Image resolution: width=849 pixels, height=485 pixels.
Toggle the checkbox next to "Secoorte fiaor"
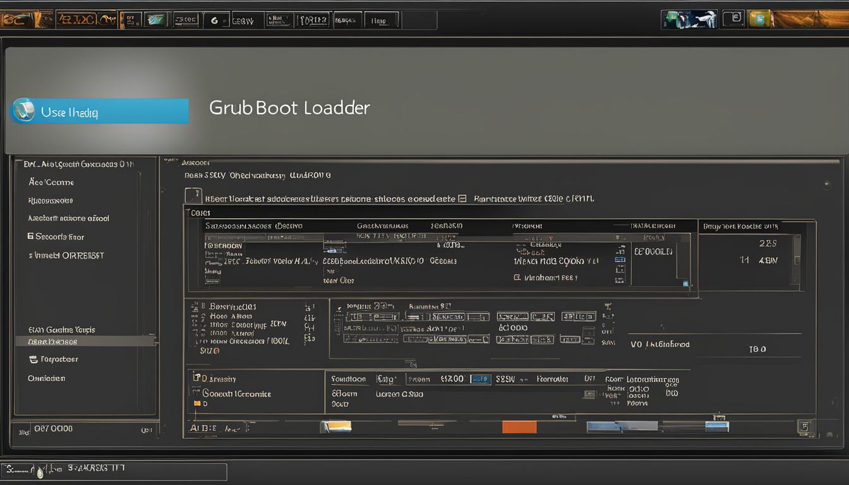point(30,236)
